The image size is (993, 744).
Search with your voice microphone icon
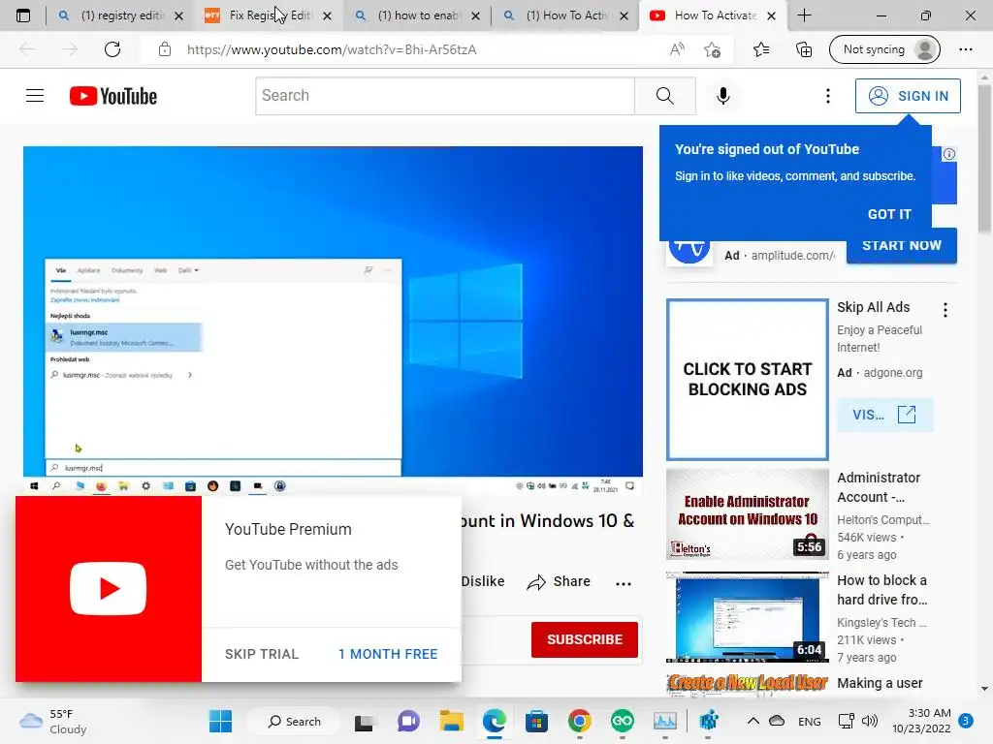722,96
